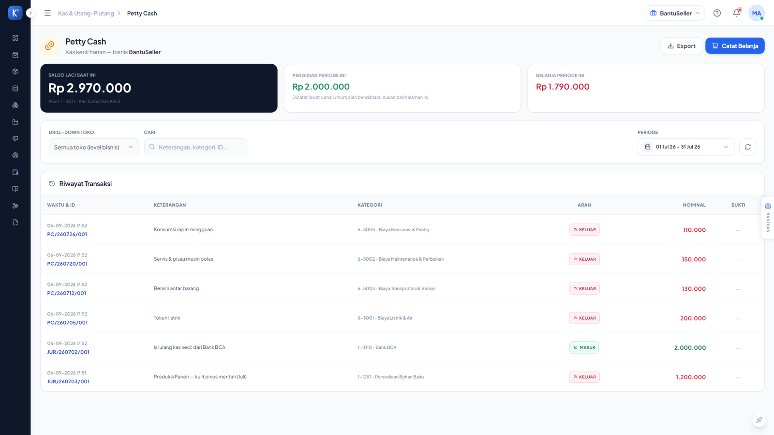Expand the sidebar with the arrow button
The width and height of the screenshot is (774, 435).
(x=30, y=13)
